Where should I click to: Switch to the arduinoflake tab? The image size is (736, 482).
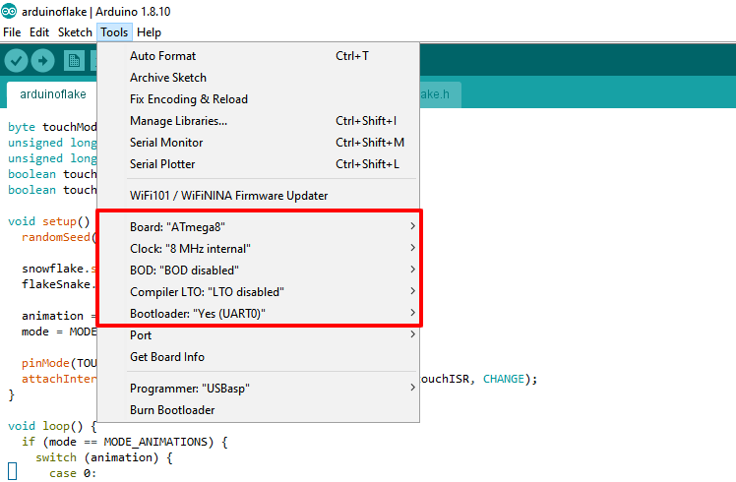pyautogui.click(x=52, y=94)
